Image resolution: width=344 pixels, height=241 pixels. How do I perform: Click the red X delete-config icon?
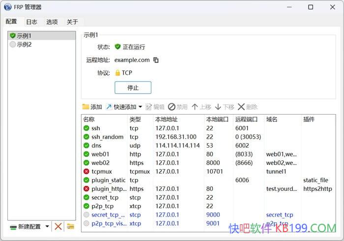coord(58,226)
